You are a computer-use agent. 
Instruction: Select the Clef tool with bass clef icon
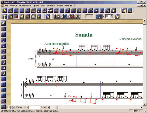click(27, 11)
